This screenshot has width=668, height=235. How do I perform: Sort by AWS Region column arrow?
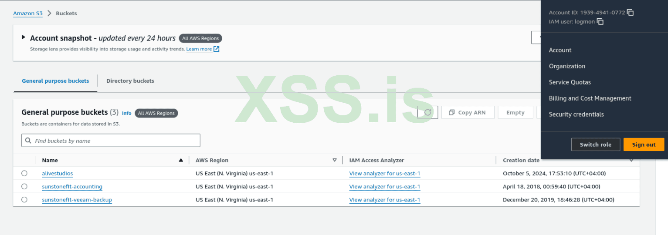(x=335, y=160)
